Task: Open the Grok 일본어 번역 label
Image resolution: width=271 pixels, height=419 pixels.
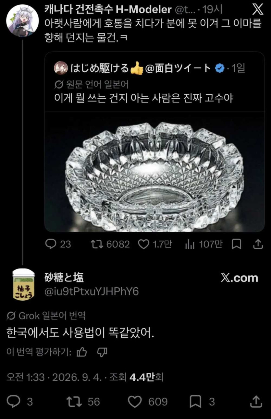Action: pyautogui.click(x=46, y=315)
